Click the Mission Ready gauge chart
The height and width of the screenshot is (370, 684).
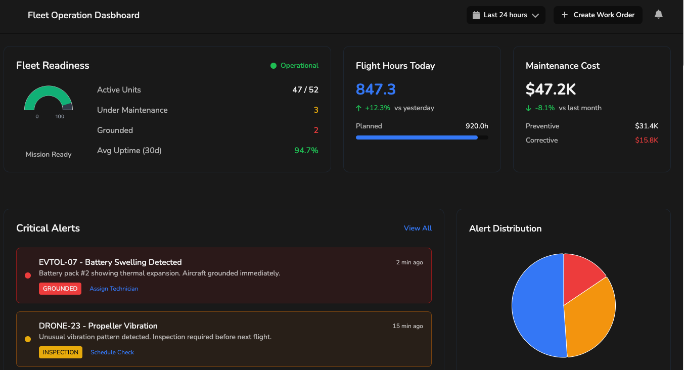coord(49,99)
